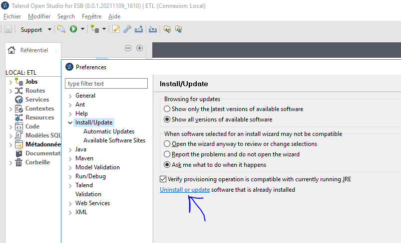Expand the Jobs tree node
The height and width of the screenshot is (243, 401).
tap(10, 82)
